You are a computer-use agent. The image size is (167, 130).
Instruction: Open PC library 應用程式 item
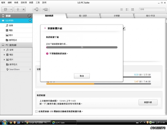[16, 64]
